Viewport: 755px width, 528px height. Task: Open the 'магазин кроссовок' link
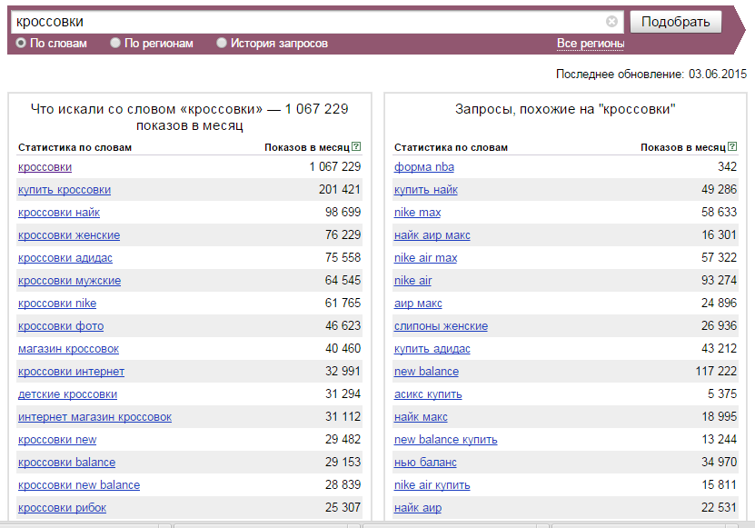(x=68, y=349)
